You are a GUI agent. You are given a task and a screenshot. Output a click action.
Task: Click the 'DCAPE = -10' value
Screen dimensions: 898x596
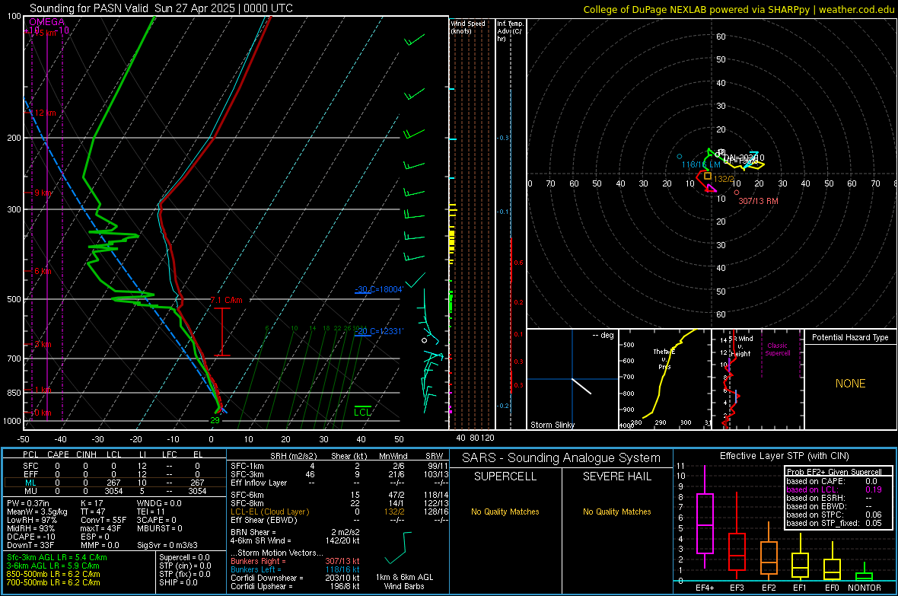(30, 537)
